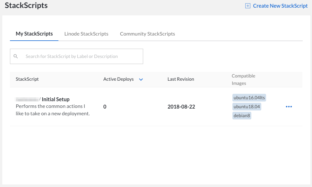
Task: Click the Initial Setup description text
Action: tap(53, 110)
